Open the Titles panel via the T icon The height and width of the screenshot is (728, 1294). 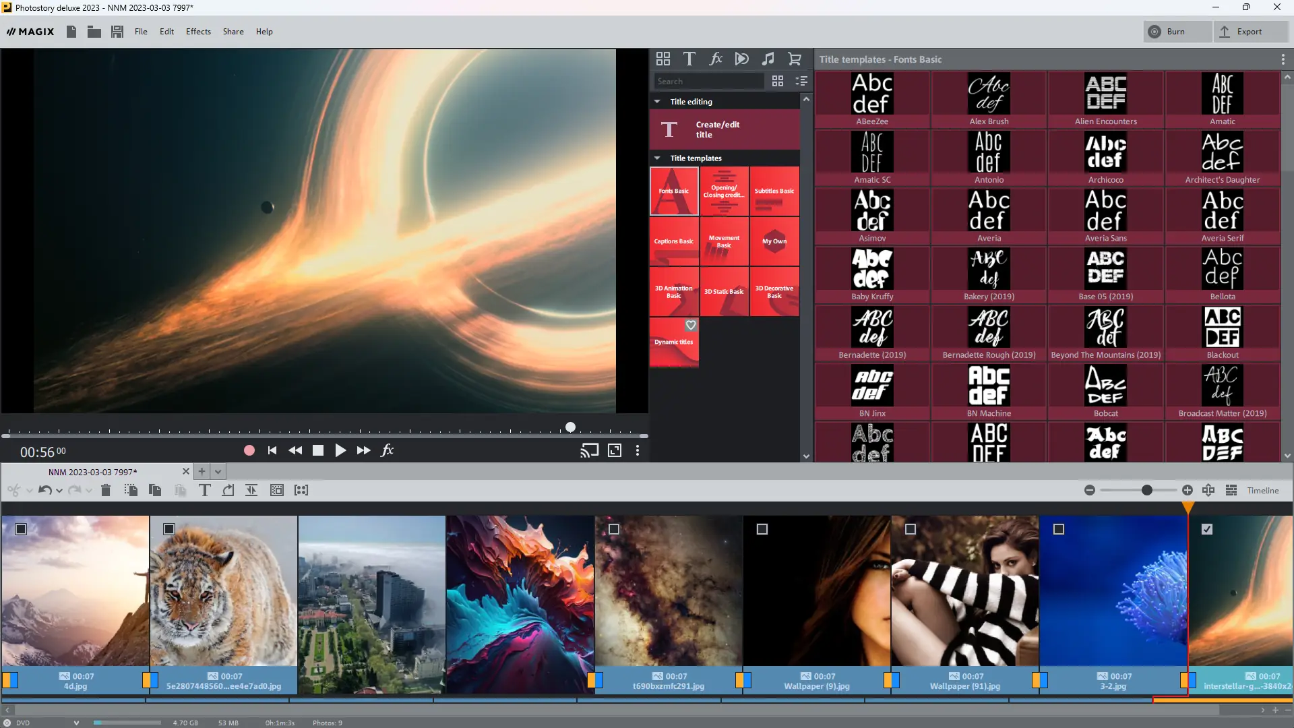coord(689,59)
